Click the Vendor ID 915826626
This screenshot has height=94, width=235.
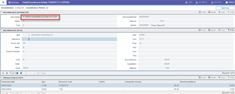[x=144, y=25]
